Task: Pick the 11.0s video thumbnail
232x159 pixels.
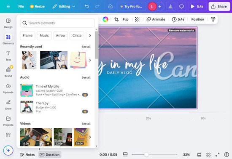Action: [x=63, y=137]
